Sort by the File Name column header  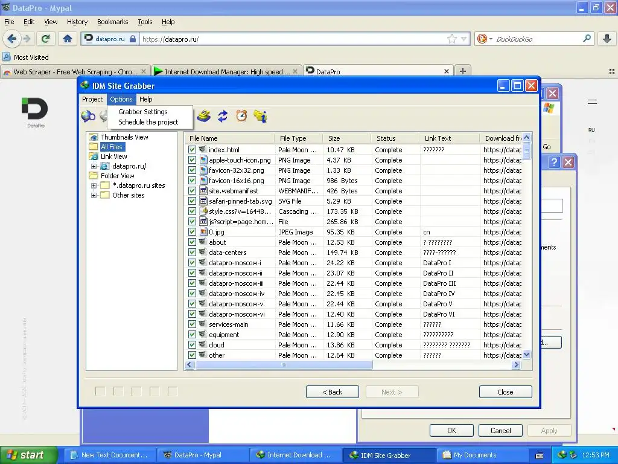click(x=229, y=138)
